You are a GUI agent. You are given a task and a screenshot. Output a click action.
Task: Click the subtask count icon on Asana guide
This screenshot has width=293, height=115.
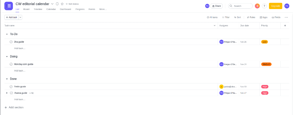coord(32,93)
